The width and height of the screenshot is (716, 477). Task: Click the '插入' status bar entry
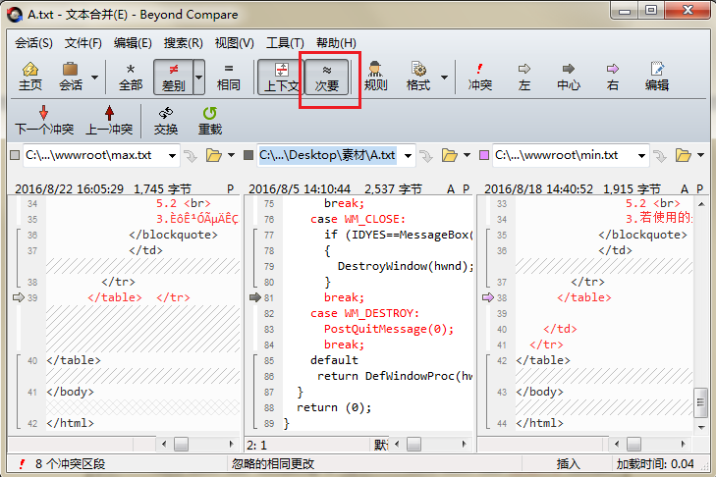coord(568,464)
